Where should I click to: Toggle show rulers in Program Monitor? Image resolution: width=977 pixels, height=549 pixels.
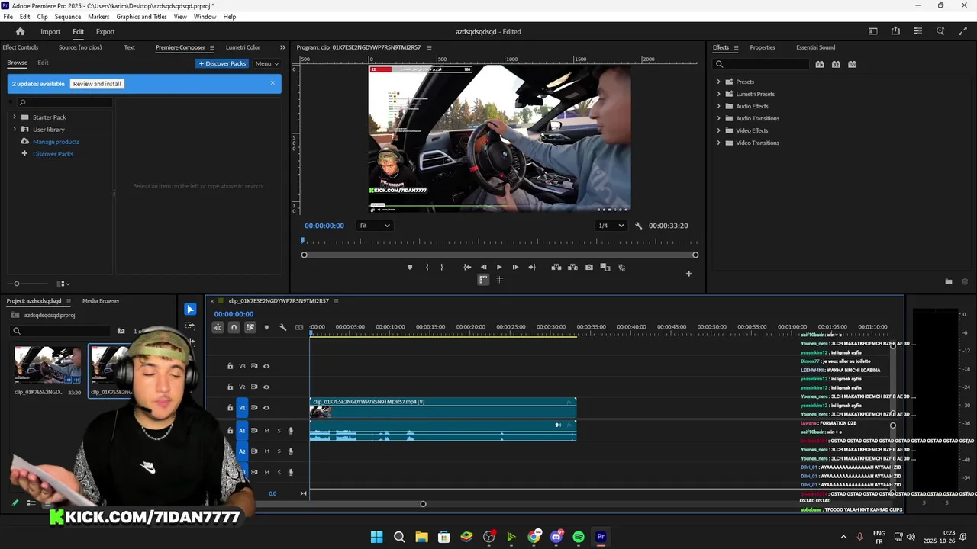[x=483, y=280]
